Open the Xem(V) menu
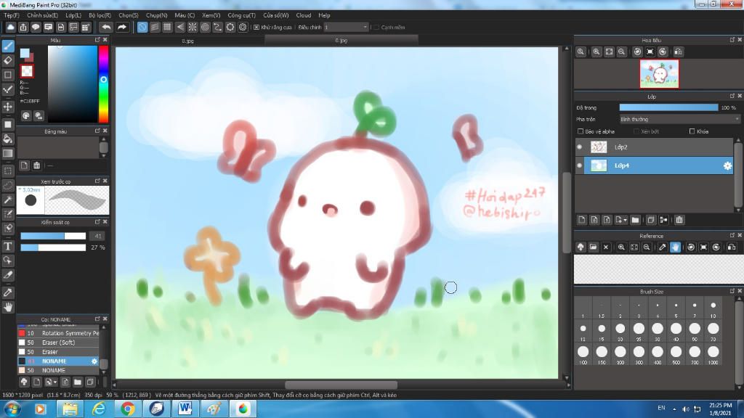 coord(211,15)
